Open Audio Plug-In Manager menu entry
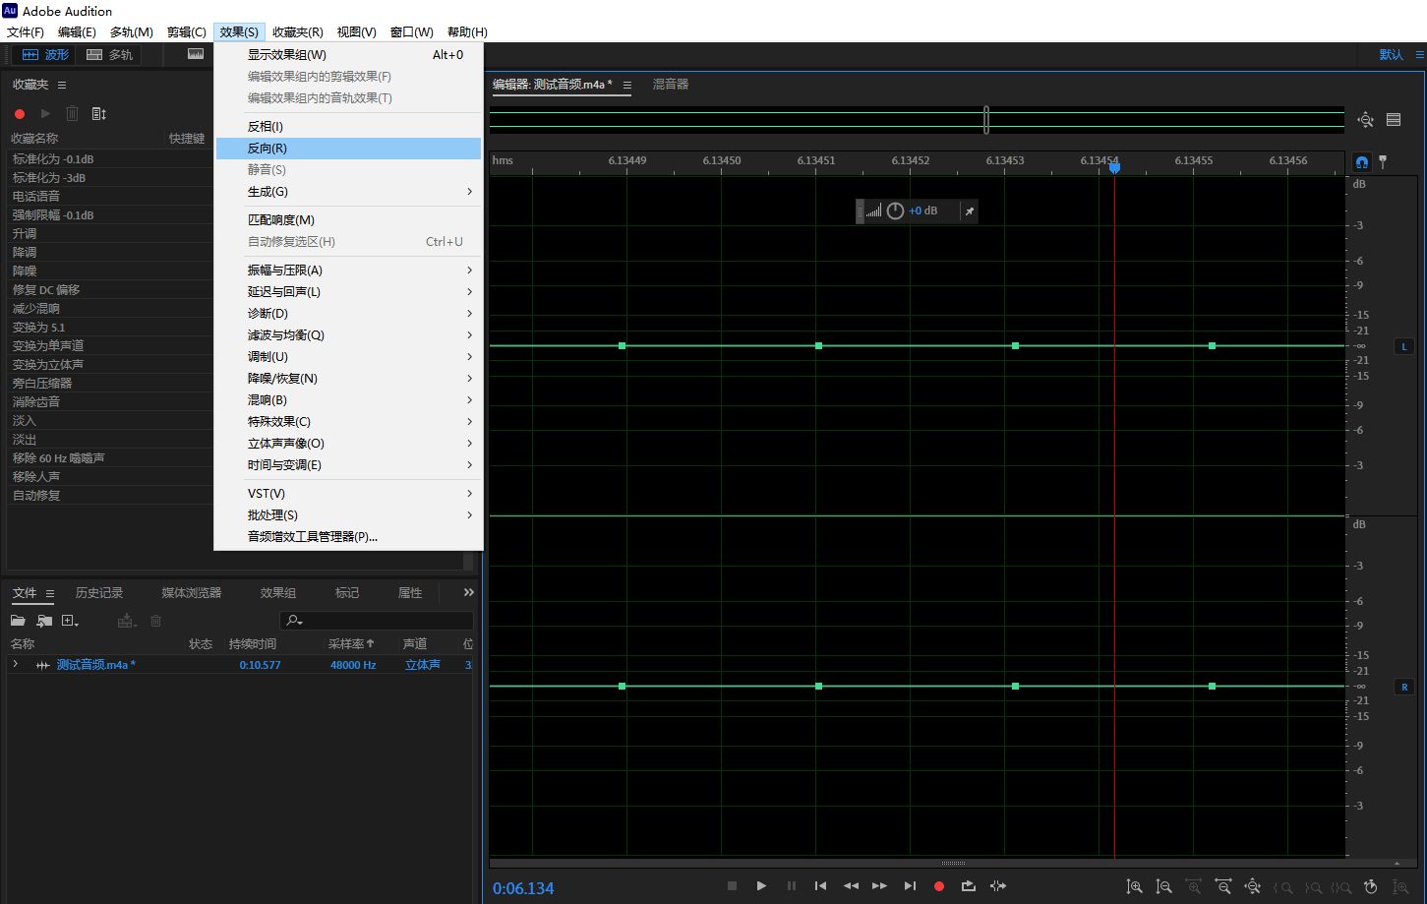The width and height of the screenshot is (1427, 904). (x=349, y=537)
